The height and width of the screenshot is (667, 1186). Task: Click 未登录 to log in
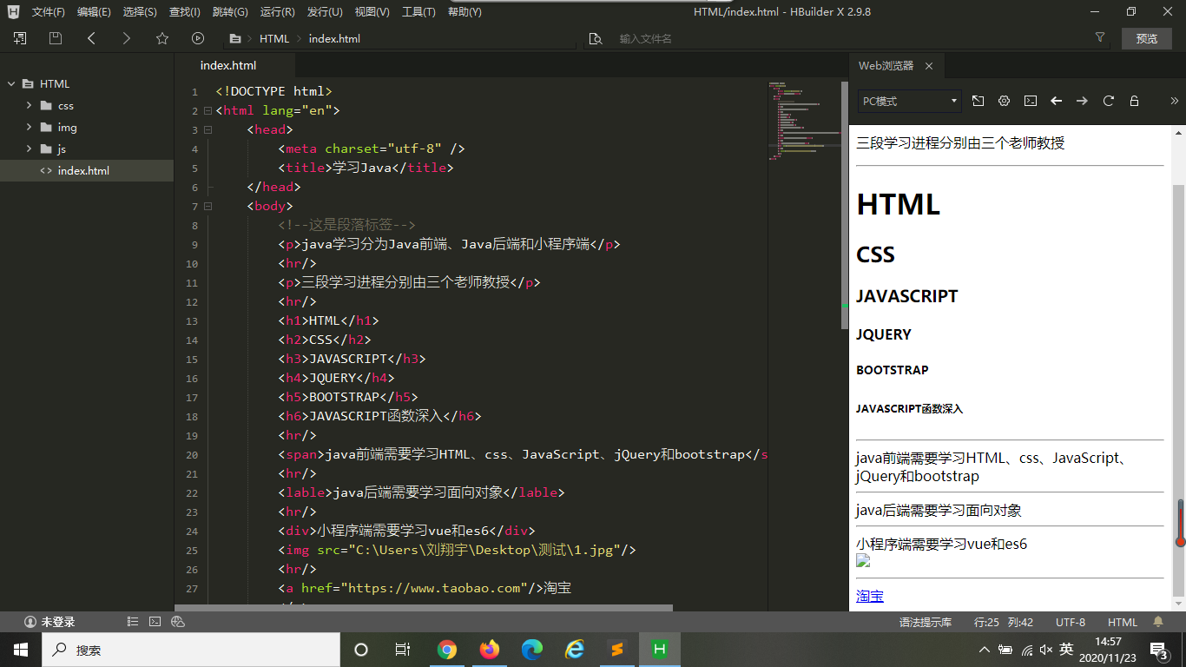(x=49, y=622)
